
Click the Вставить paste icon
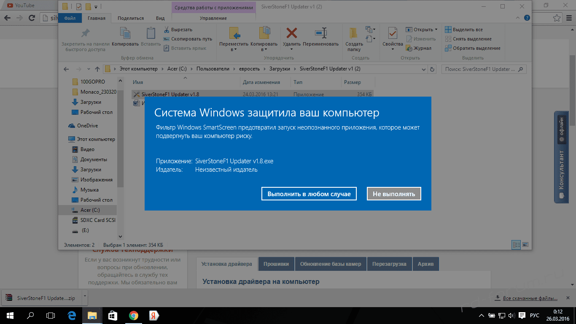[151, 33]
